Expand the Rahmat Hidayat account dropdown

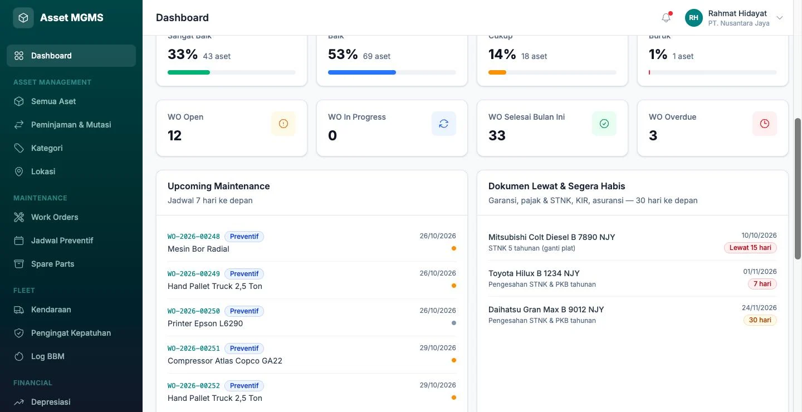click(780, 18)
